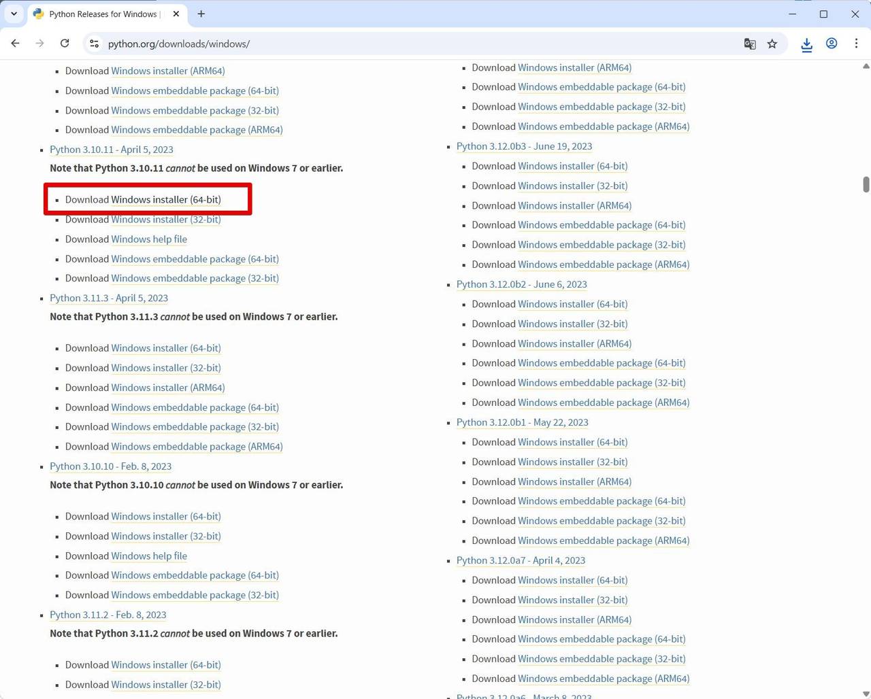Download Python 3.11.3 embeddable package (32-bit)

coord(195,426)
